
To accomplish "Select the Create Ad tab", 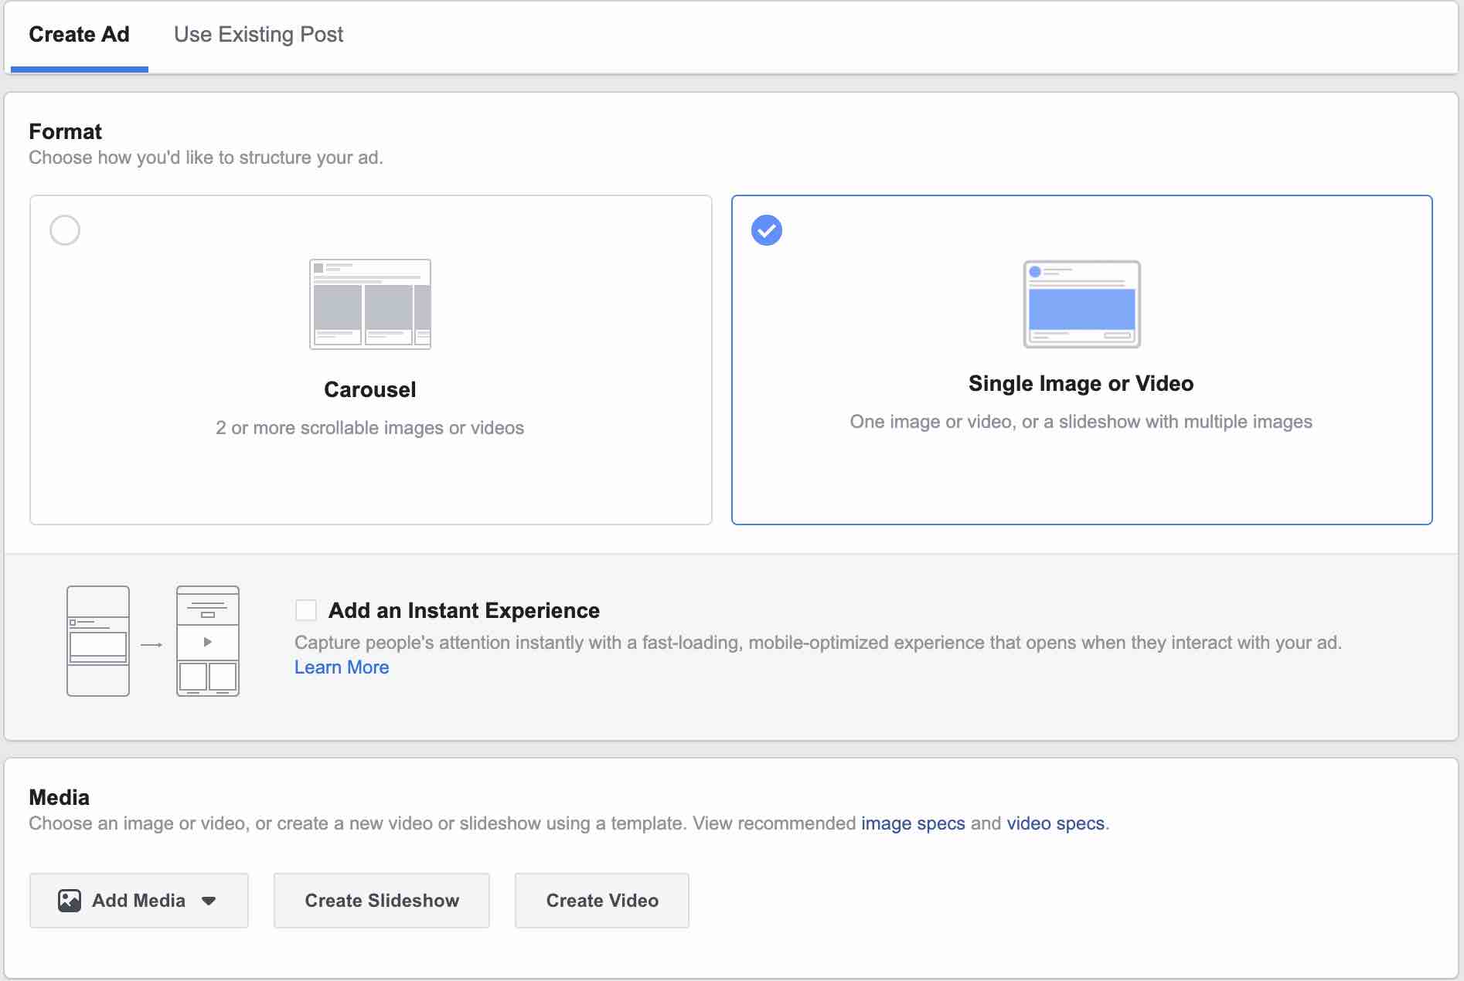I will point(79,34).
